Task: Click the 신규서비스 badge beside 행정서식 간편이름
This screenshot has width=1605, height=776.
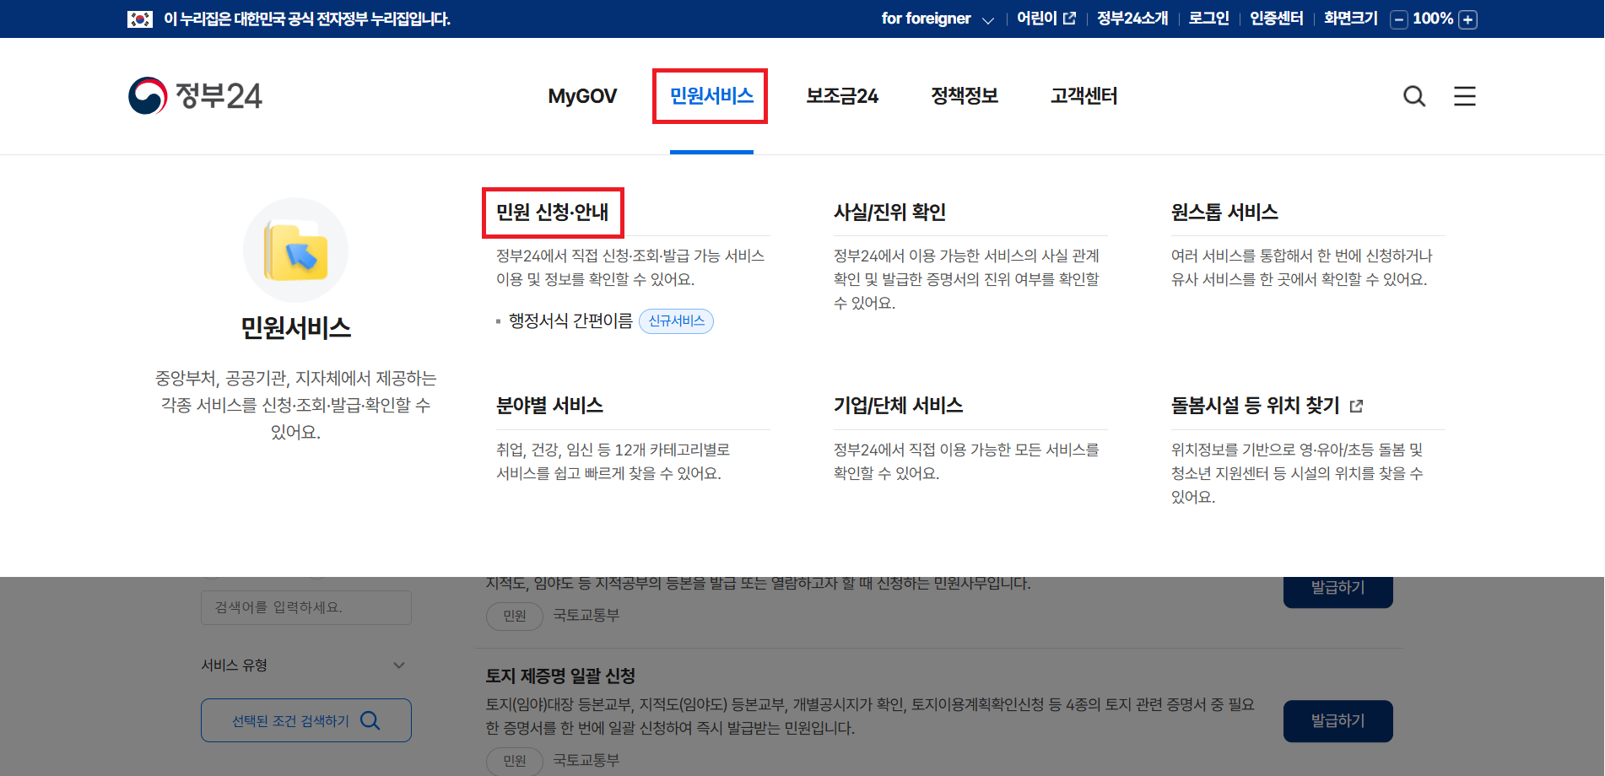Action: pyautogui.click(x=676, y=321)
